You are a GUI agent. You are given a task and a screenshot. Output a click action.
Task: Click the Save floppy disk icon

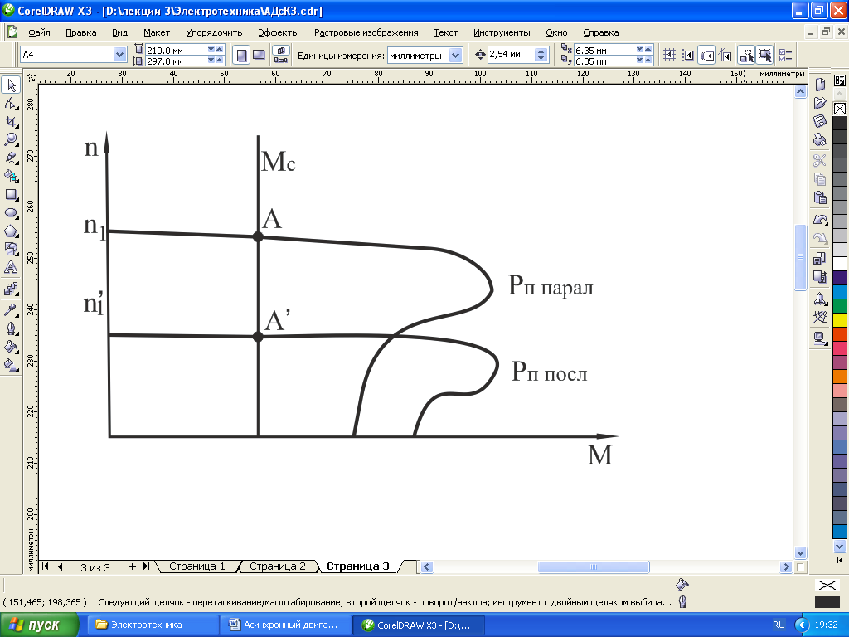pyautogui.click(x=820, y=121)
